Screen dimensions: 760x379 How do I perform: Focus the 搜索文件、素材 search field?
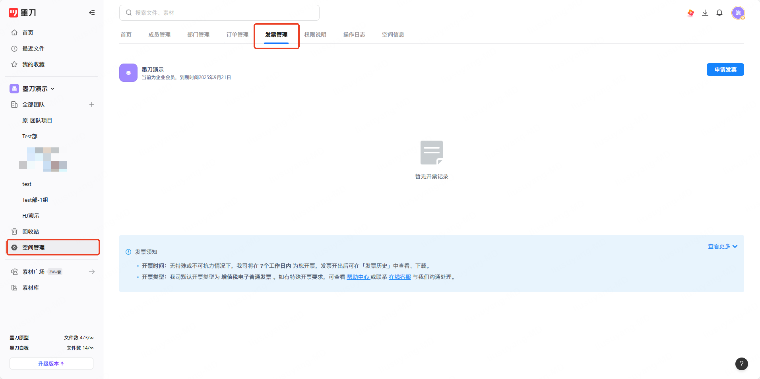point(219,13)
